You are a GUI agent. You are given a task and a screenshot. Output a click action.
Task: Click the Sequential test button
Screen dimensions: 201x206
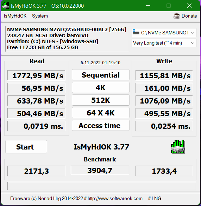[x=101, y=75]
